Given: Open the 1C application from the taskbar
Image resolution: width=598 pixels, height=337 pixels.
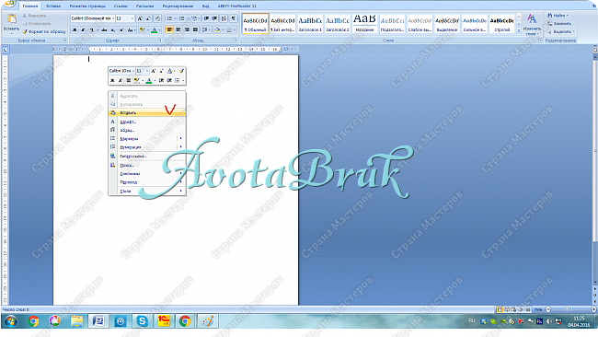Looking at the screenshot, I should (x=164, y=321).
